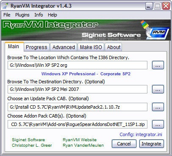Start integration with the Integrate button

(152, 144)
